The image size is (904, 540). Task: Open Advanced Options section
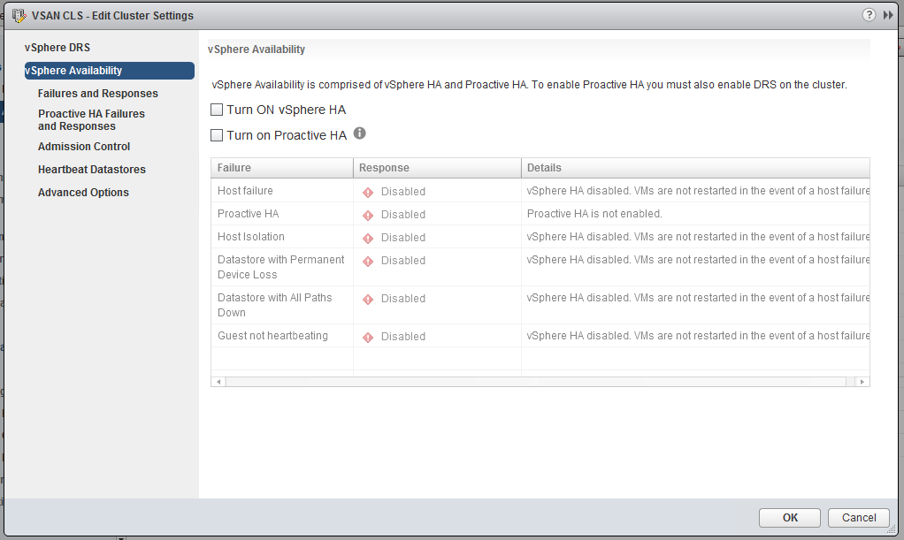coord(84,193)
